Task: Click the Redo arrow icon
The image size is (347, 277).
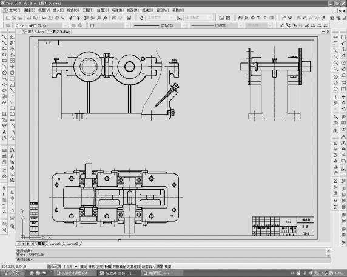Action: [78, 18]
